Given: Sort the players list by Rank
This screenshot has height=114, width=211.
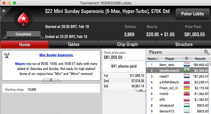Looking at the screenshot, I should click(x=153, y=59).
